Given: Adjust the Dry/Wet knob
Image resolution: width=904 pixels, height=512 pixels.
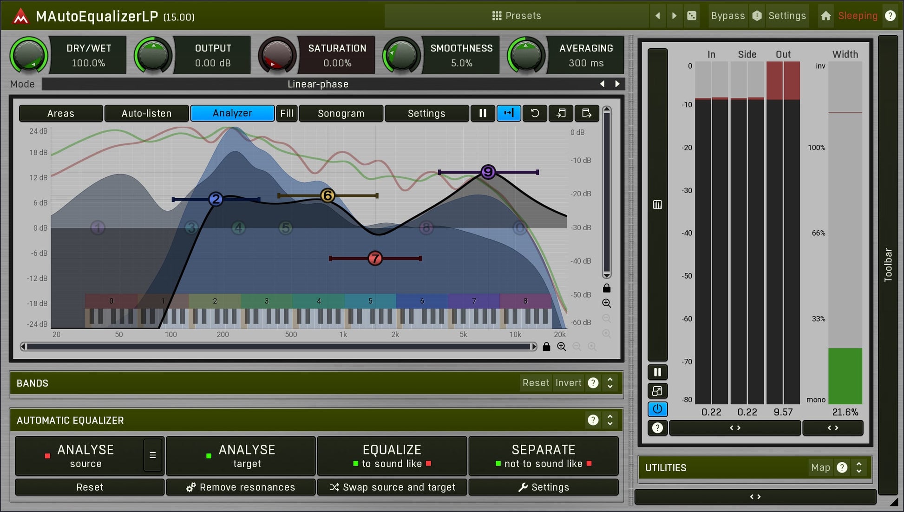Looking at the screenshot, I should click(x=29, y=55).
